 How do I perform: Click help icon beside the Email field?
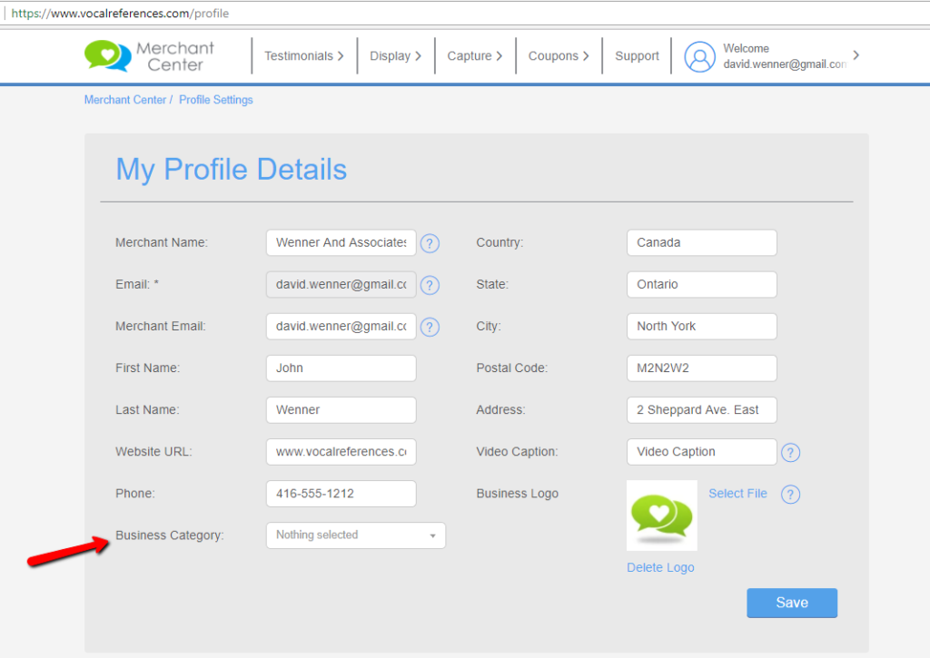tap(430, 285)
